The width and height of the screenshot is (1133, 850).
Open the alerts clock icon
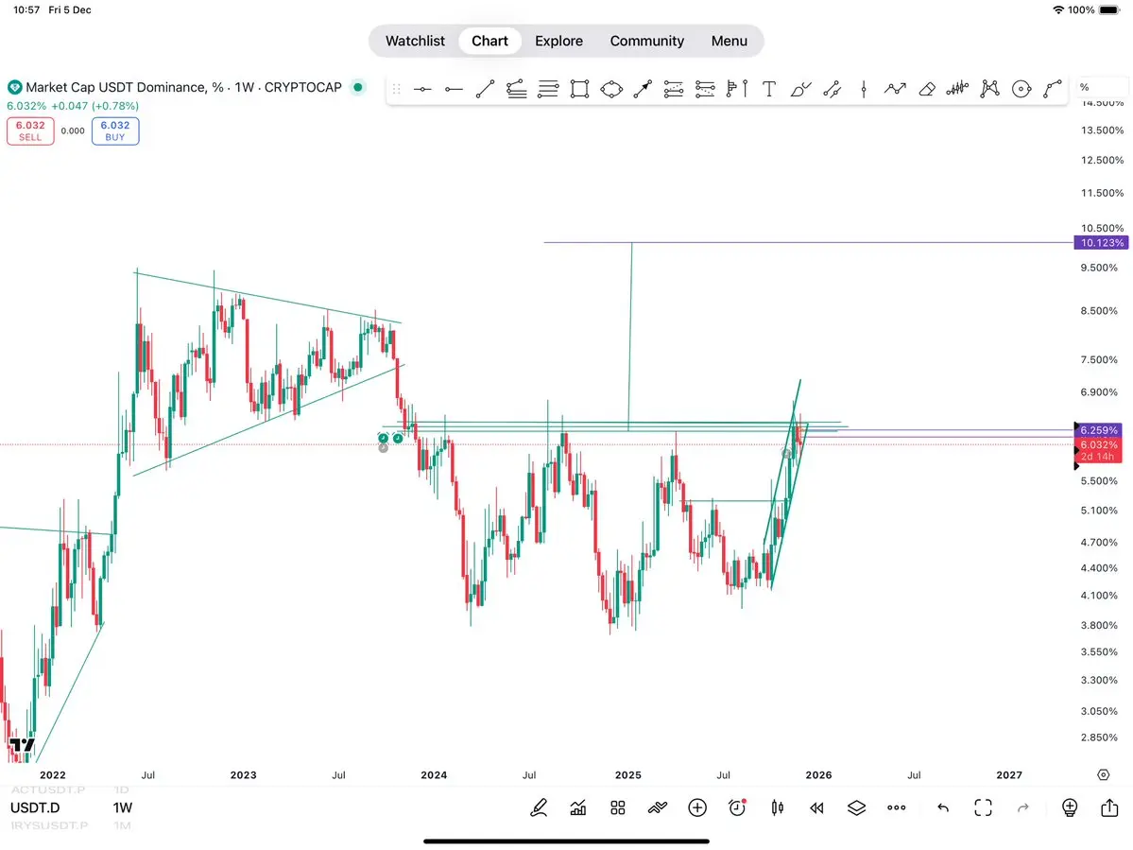coord(737,807)
